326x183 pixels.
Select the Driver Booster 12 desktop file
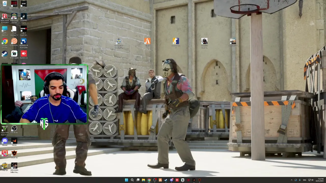(x=14, y=31)
